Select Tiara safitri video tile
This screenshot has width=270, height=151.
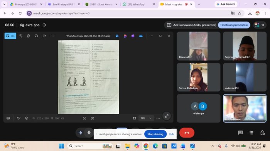point(199,46)
